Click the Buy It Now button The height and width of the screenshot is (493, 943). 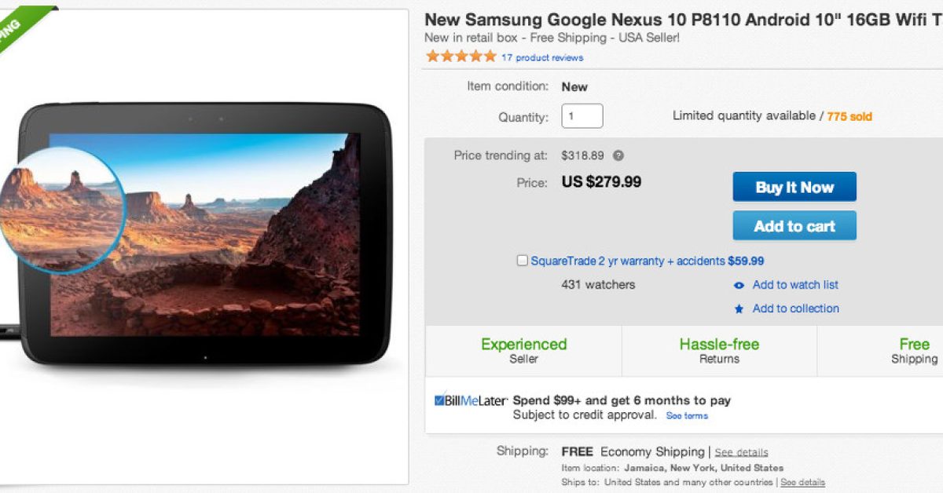794,187
